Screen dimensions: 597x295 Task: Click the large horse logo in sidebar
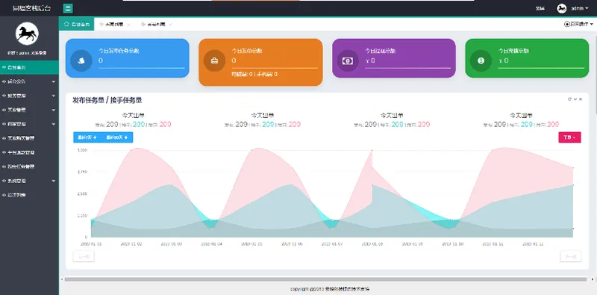pos(27,34)
